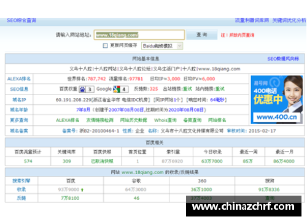Click the 今日收录 value 63万7000
Image resolution: width=307 pixels, height=222 pixels.
[212, 161]
